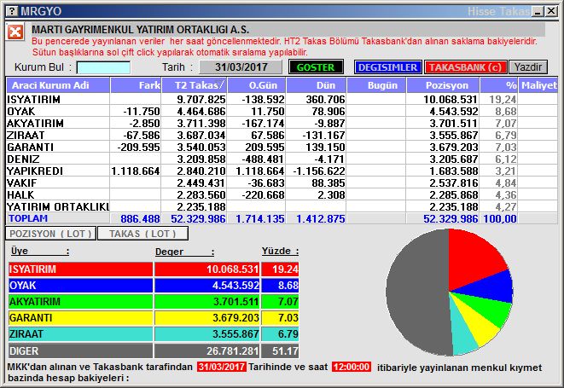The image size is (564, 388).
Task: Click the red X close icon beside company name
Action: pos(15,32)
